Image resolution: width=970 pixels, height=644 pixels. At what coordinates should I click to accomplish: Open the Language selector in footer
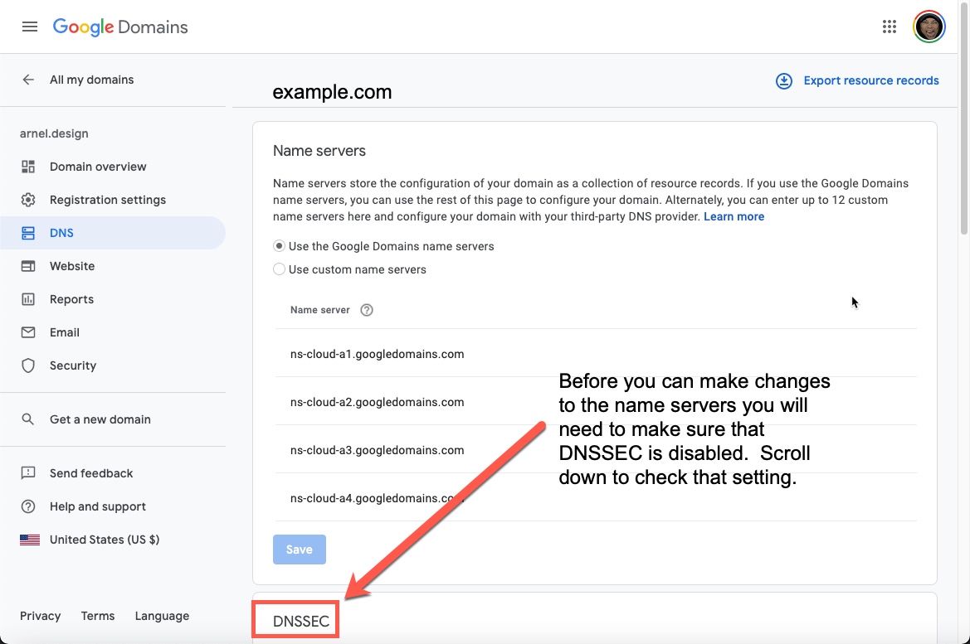pyautogui.click(x=162, y=616)
